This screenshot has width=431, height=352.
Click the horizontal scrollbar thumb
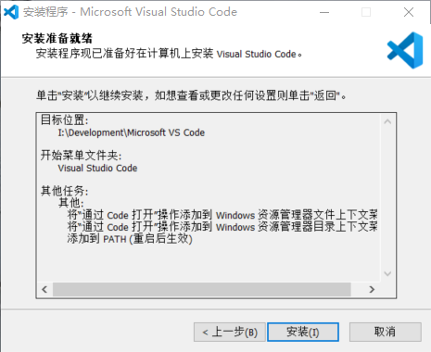pos(202,289)
